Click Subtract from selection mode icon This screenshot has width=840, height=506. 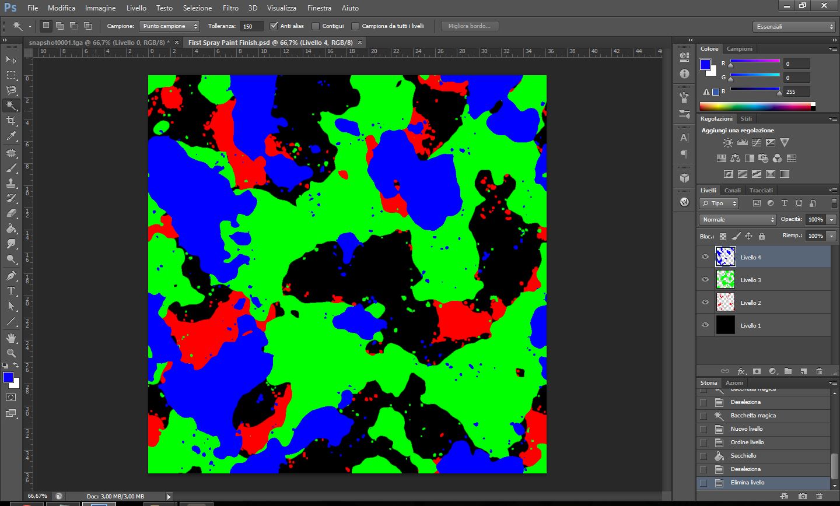73,26
